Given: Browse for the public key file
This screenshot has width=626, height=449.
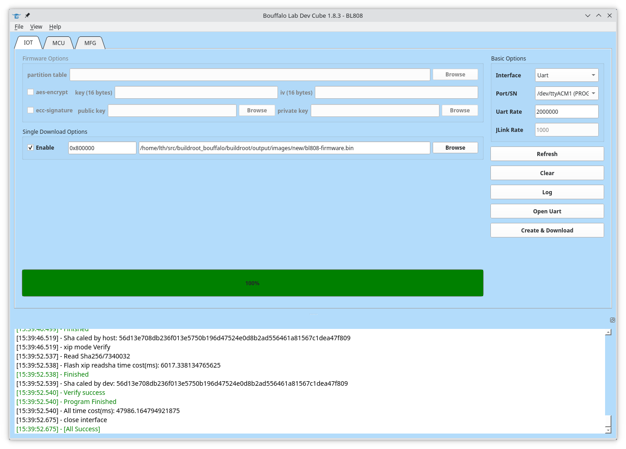Looking at the screenshot, I should click(257, 110).
